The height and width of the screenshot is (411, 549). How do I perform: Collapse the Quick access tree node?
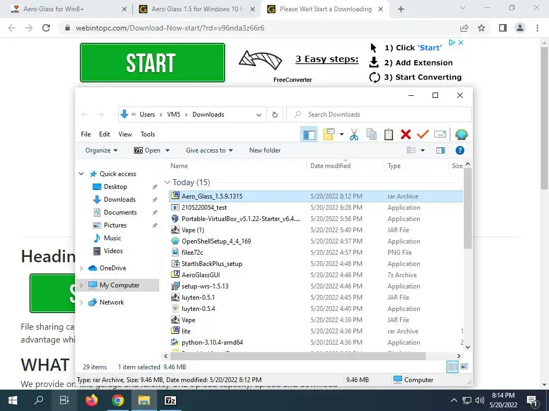point(81,174)
